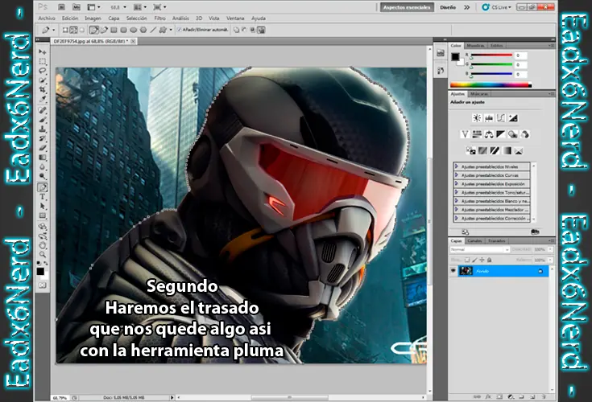
Task: Select the Zoom tool in toolbox
Action: 42,255
